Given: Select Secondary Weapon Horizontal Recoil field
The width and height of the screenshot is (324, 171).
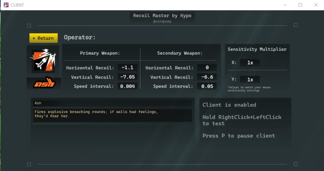Looking at the screenshot, I should (207, 68).
